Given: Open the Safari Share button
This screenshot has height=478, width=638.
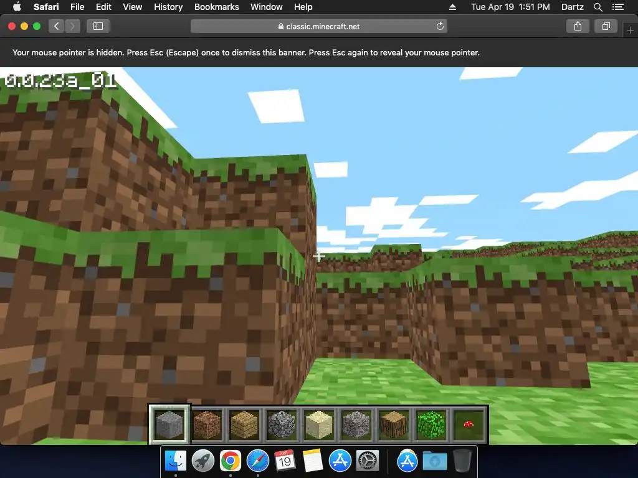Looking at the screenshot, I should (578, 26).
